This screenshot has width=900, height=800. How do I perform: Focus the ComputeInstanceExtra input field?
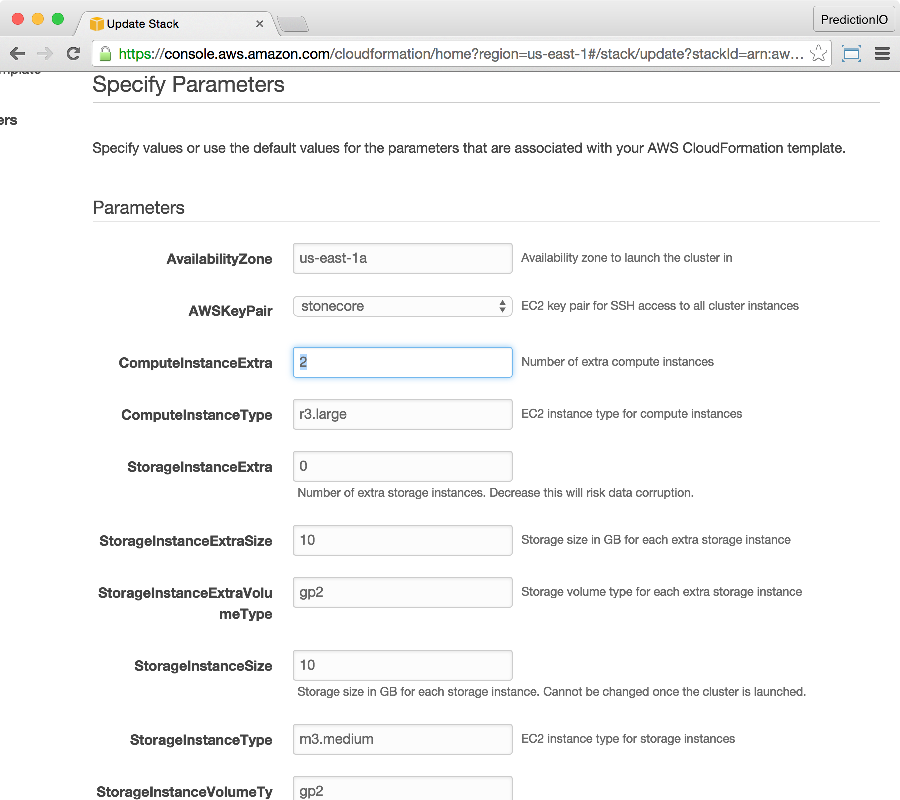(x=402, y=362)
